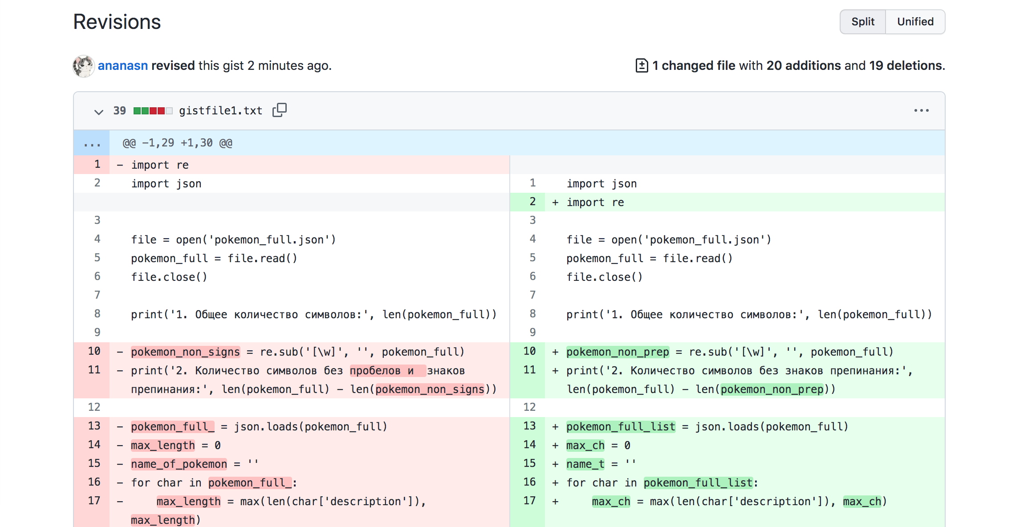Collapse the gistfile1.txt diff using the chevron
Image resolution: width=1024 pixels, height=527 pixels.
tap(98, 112)
